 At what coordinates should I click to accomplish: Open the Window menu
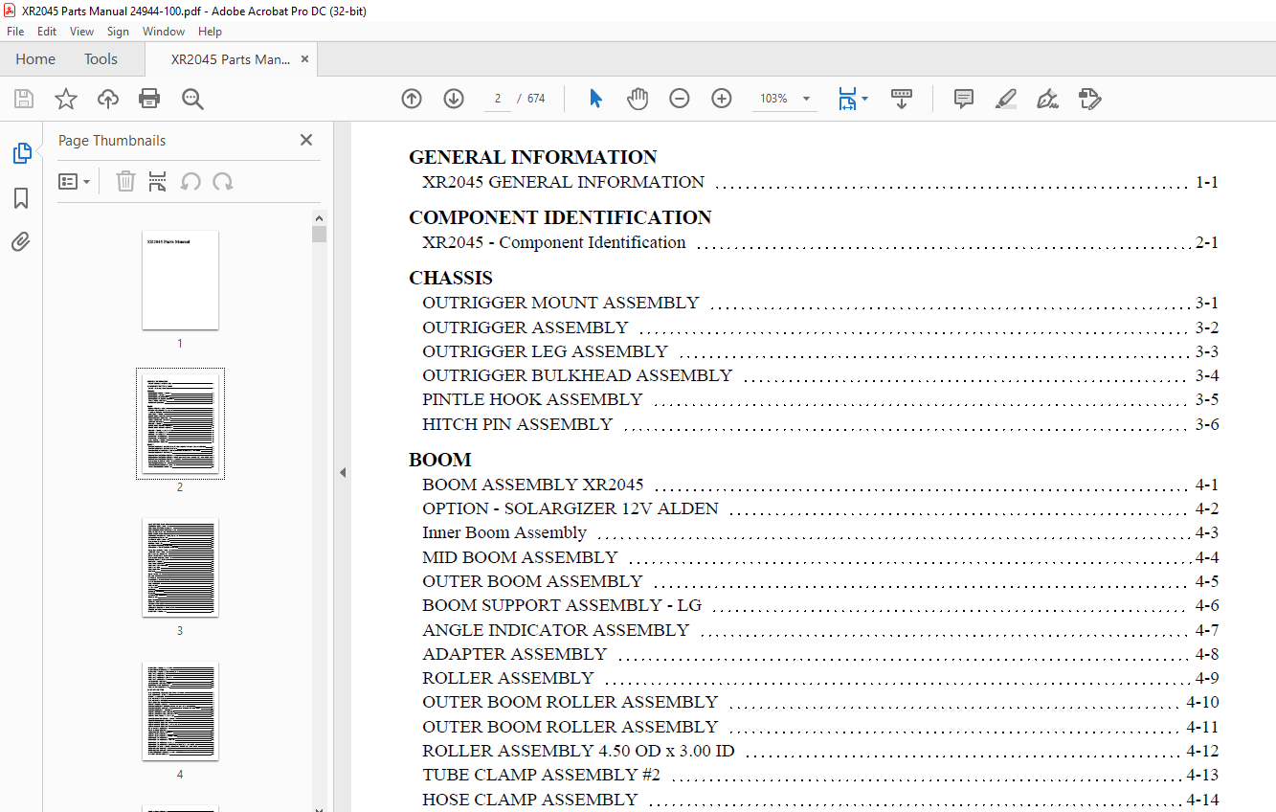tap(164, 32)
